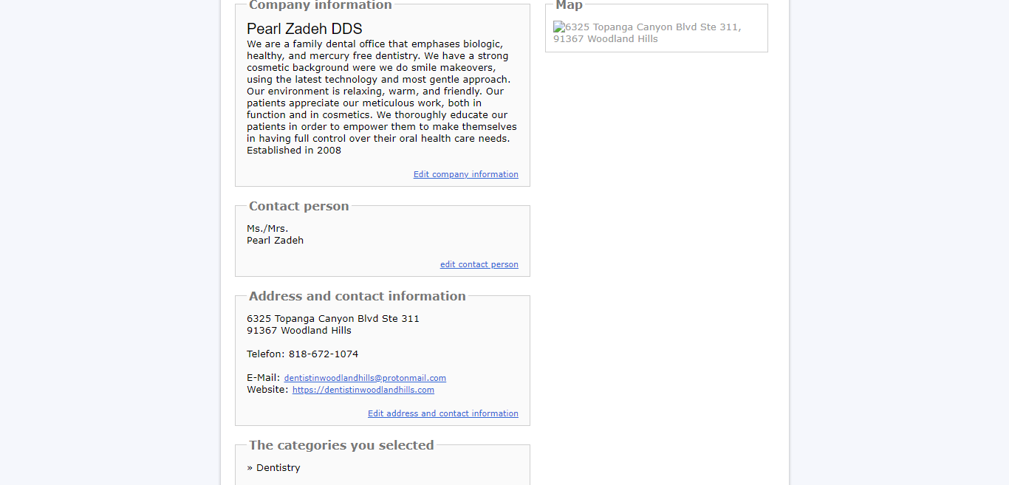
Task: Click the Established in 2008 text
Action: (294, 151)
